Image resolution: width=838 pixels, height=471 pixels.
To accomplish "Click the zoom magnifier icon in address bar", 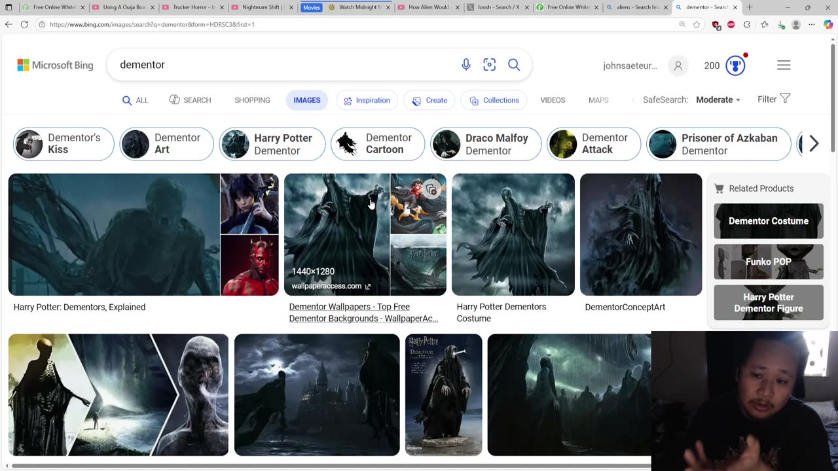I will 682,24.
